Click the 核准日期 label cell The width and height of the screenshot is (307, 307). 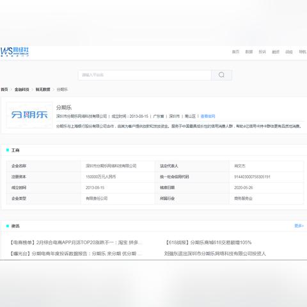192,188
